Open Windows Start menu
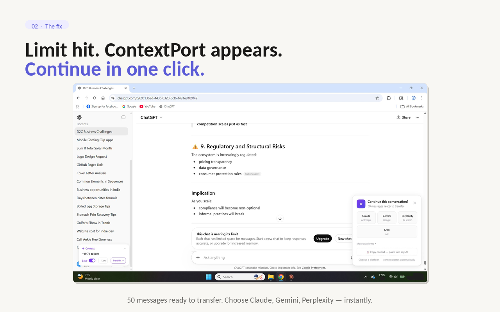 (x=209, y=277)
